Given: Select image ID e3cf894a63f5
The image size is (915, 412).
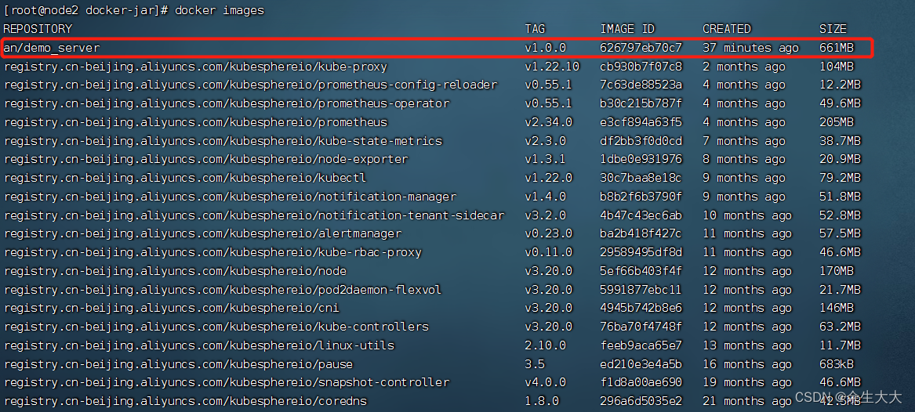Looking at the screenshot, I should [x=641, y=122].
